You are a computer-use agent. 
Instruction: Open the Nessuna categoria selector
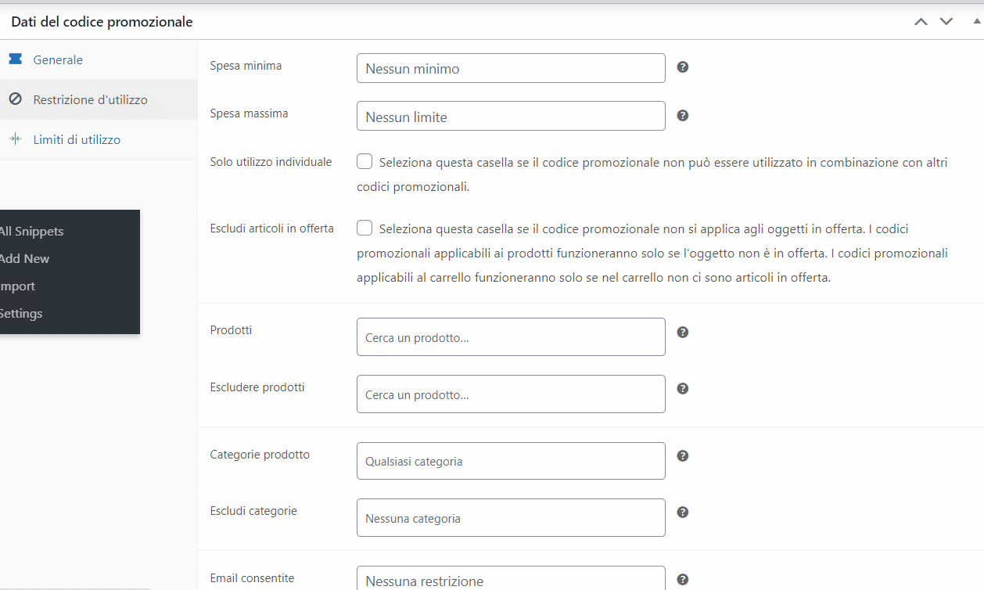tap(511, 517)
